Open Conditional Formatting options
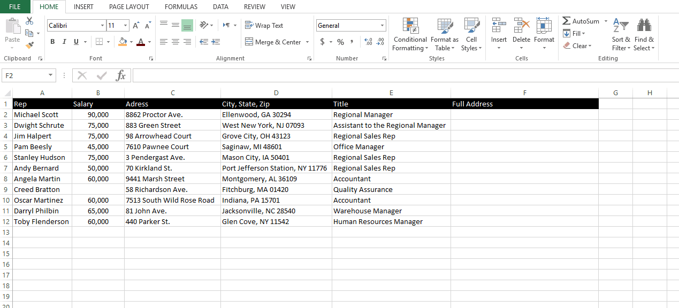 pos(410,35)
